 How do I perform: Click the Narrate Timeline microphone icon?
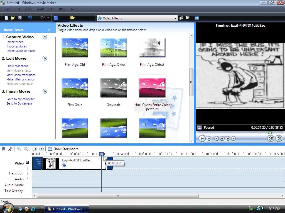pos(10,149)
